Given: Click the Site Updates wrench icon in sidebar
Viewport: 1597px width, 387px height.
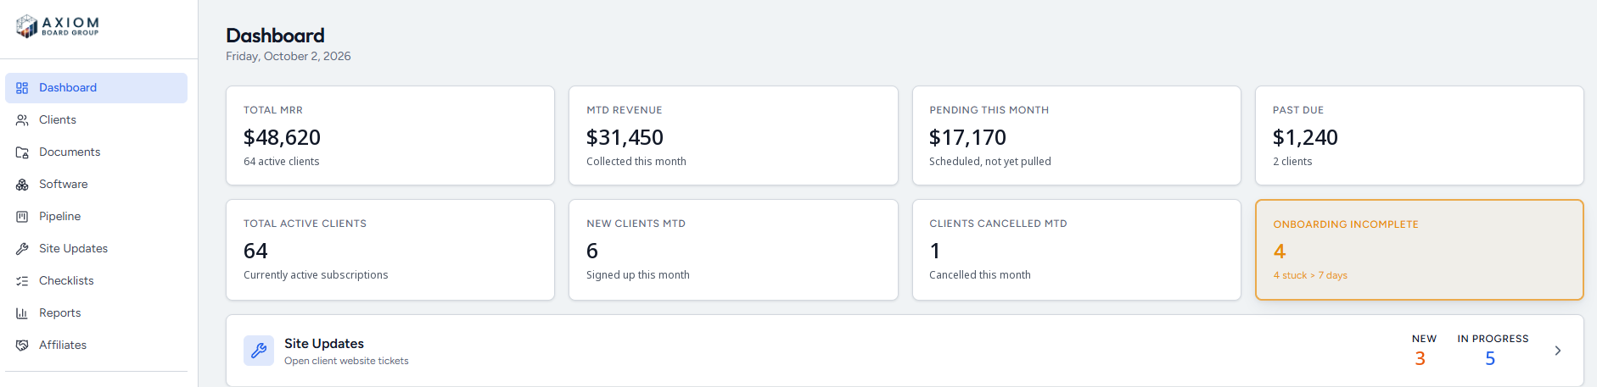Looking at the screenshot, I should tap(22, 249).
